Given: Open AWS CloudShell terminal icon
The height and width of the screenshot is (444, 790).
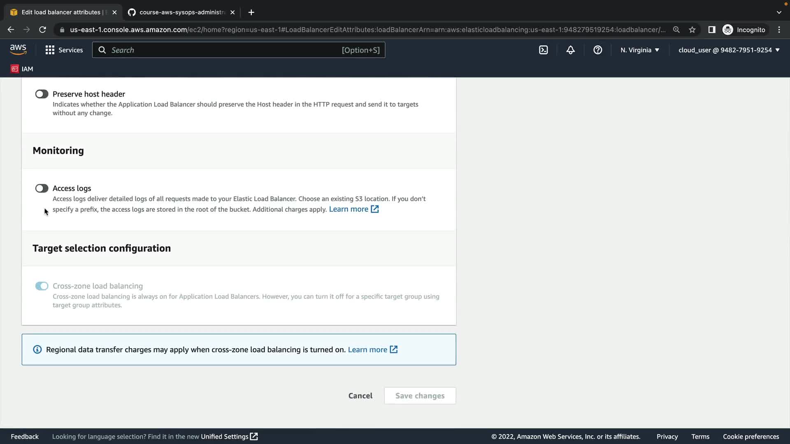Looking at the screenshot, I should (x=543, y=50).
